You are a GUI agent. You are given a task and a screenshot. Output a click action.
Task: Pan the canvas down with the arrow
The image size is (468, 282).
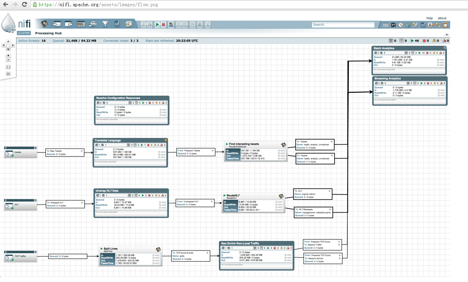pyautogui.click(x=8, y=49)
